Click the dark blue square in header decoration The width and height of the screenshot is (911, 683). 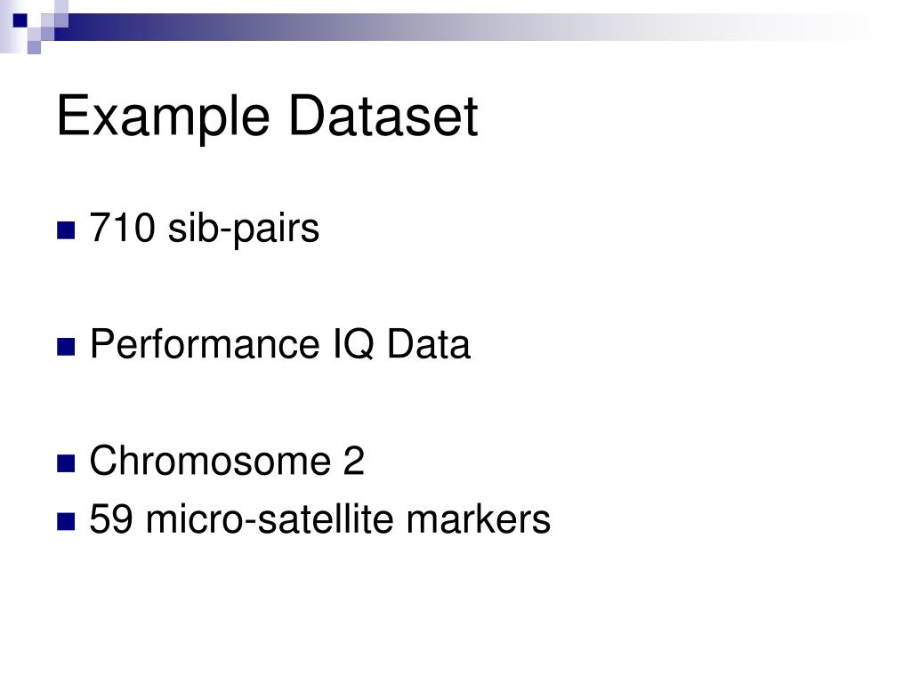click(20, 20)
